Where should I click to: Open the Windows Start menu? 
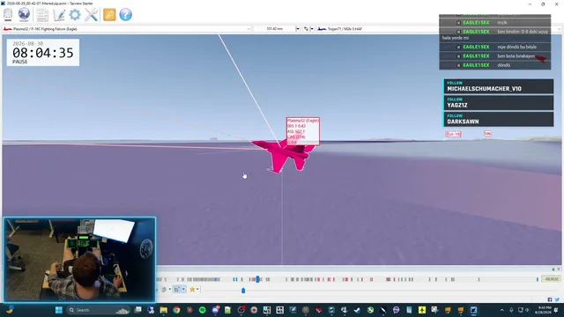[59, 310]
